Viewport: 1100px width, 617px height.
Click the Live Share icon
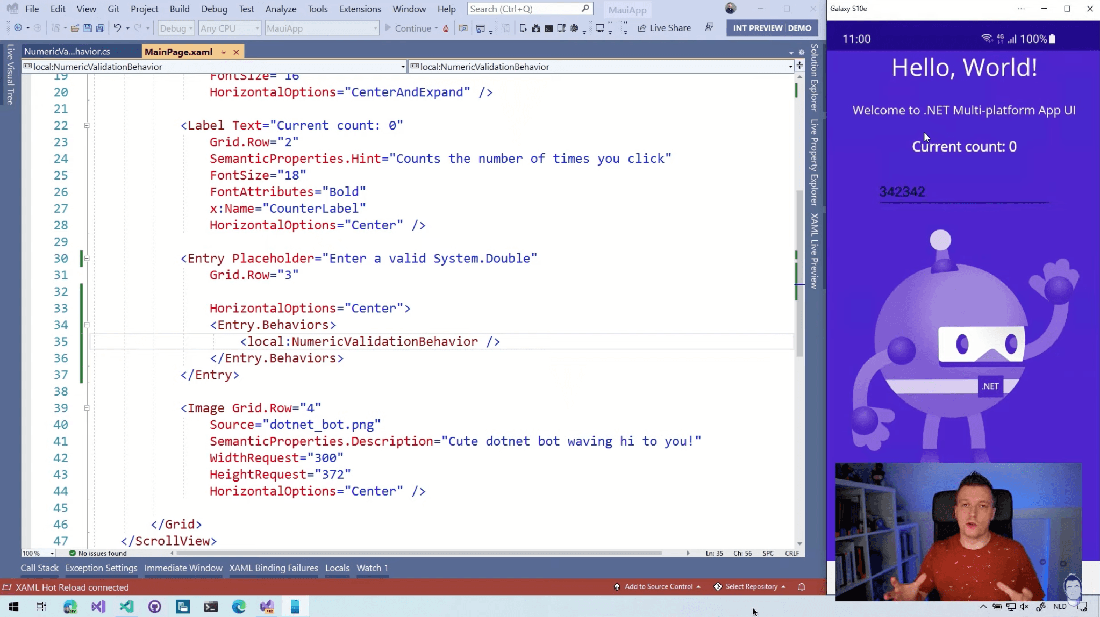pos(642,28)
